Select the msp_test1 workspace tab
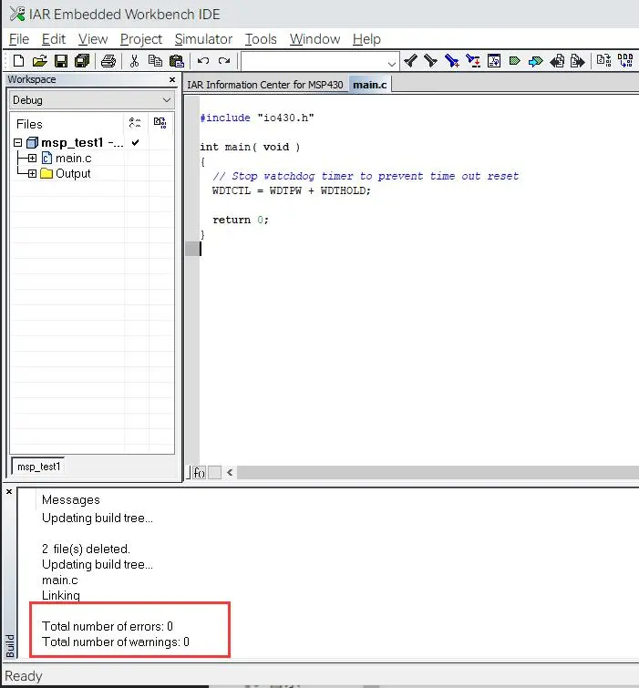Image resolution: width=639 pixels, height=688 pixels. pos(38,467)
